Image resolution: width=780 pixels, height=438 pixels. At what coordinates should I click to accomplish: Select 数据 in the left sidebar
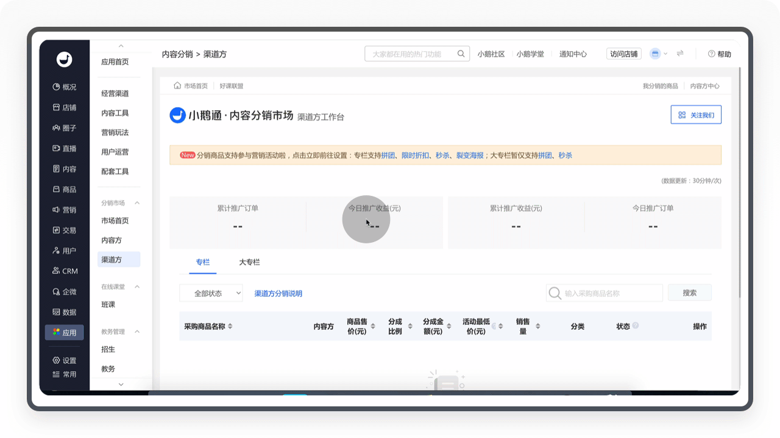pos(64,312)
